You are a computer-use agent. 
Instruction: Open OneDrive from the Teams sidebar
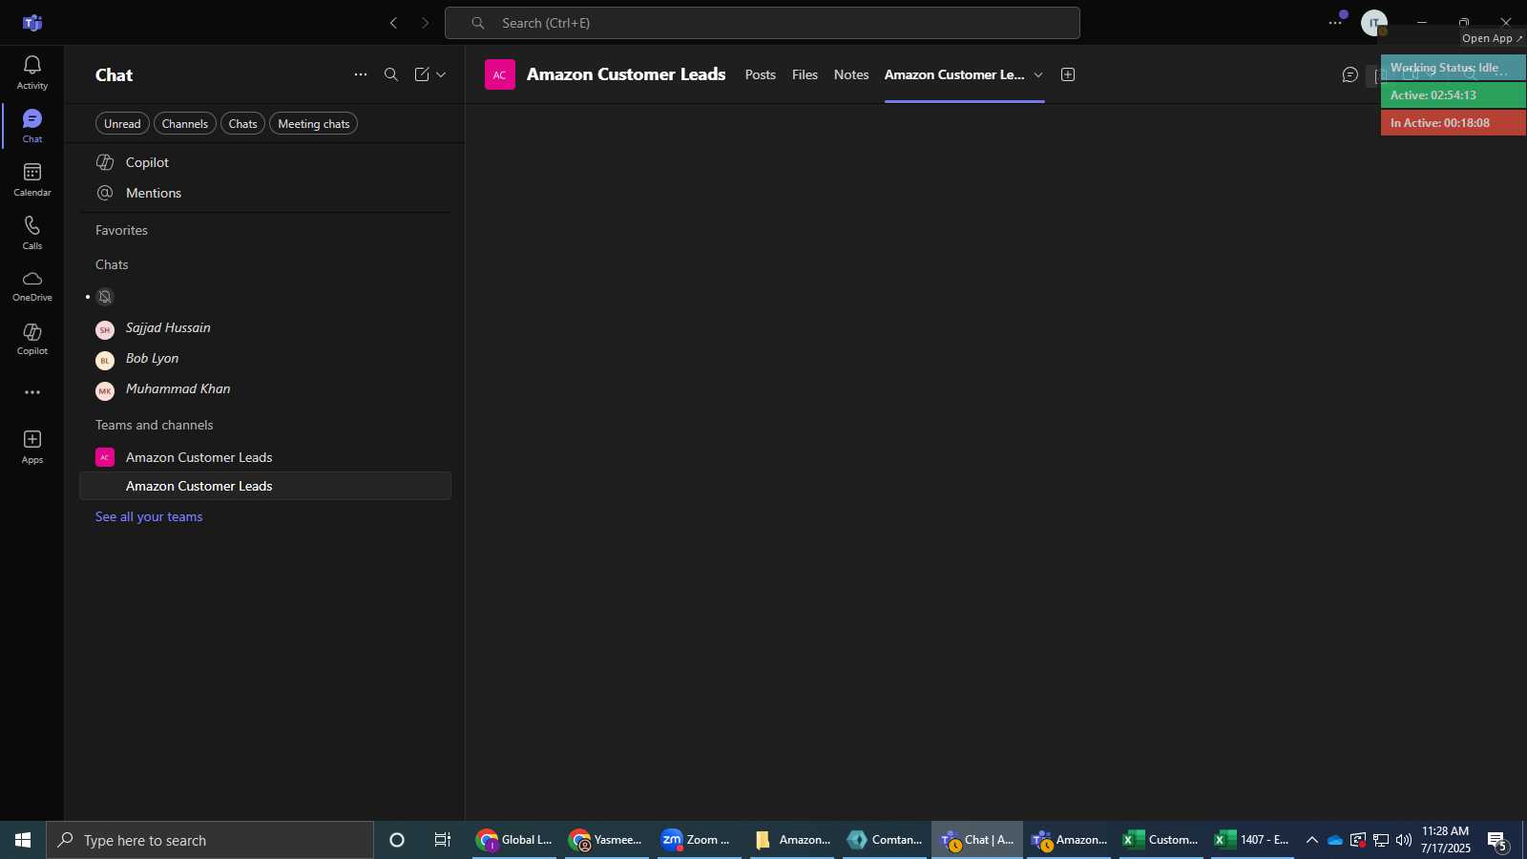click(x=31, y=285)
